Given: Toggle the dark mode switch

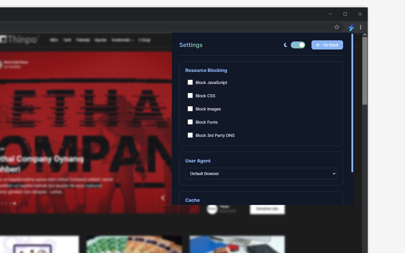Looking at the screenshot, I should point(298,45).
